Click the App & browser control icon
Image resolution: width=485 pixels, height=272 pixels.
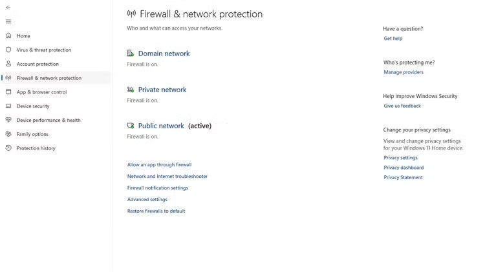(x=8, y=92)
